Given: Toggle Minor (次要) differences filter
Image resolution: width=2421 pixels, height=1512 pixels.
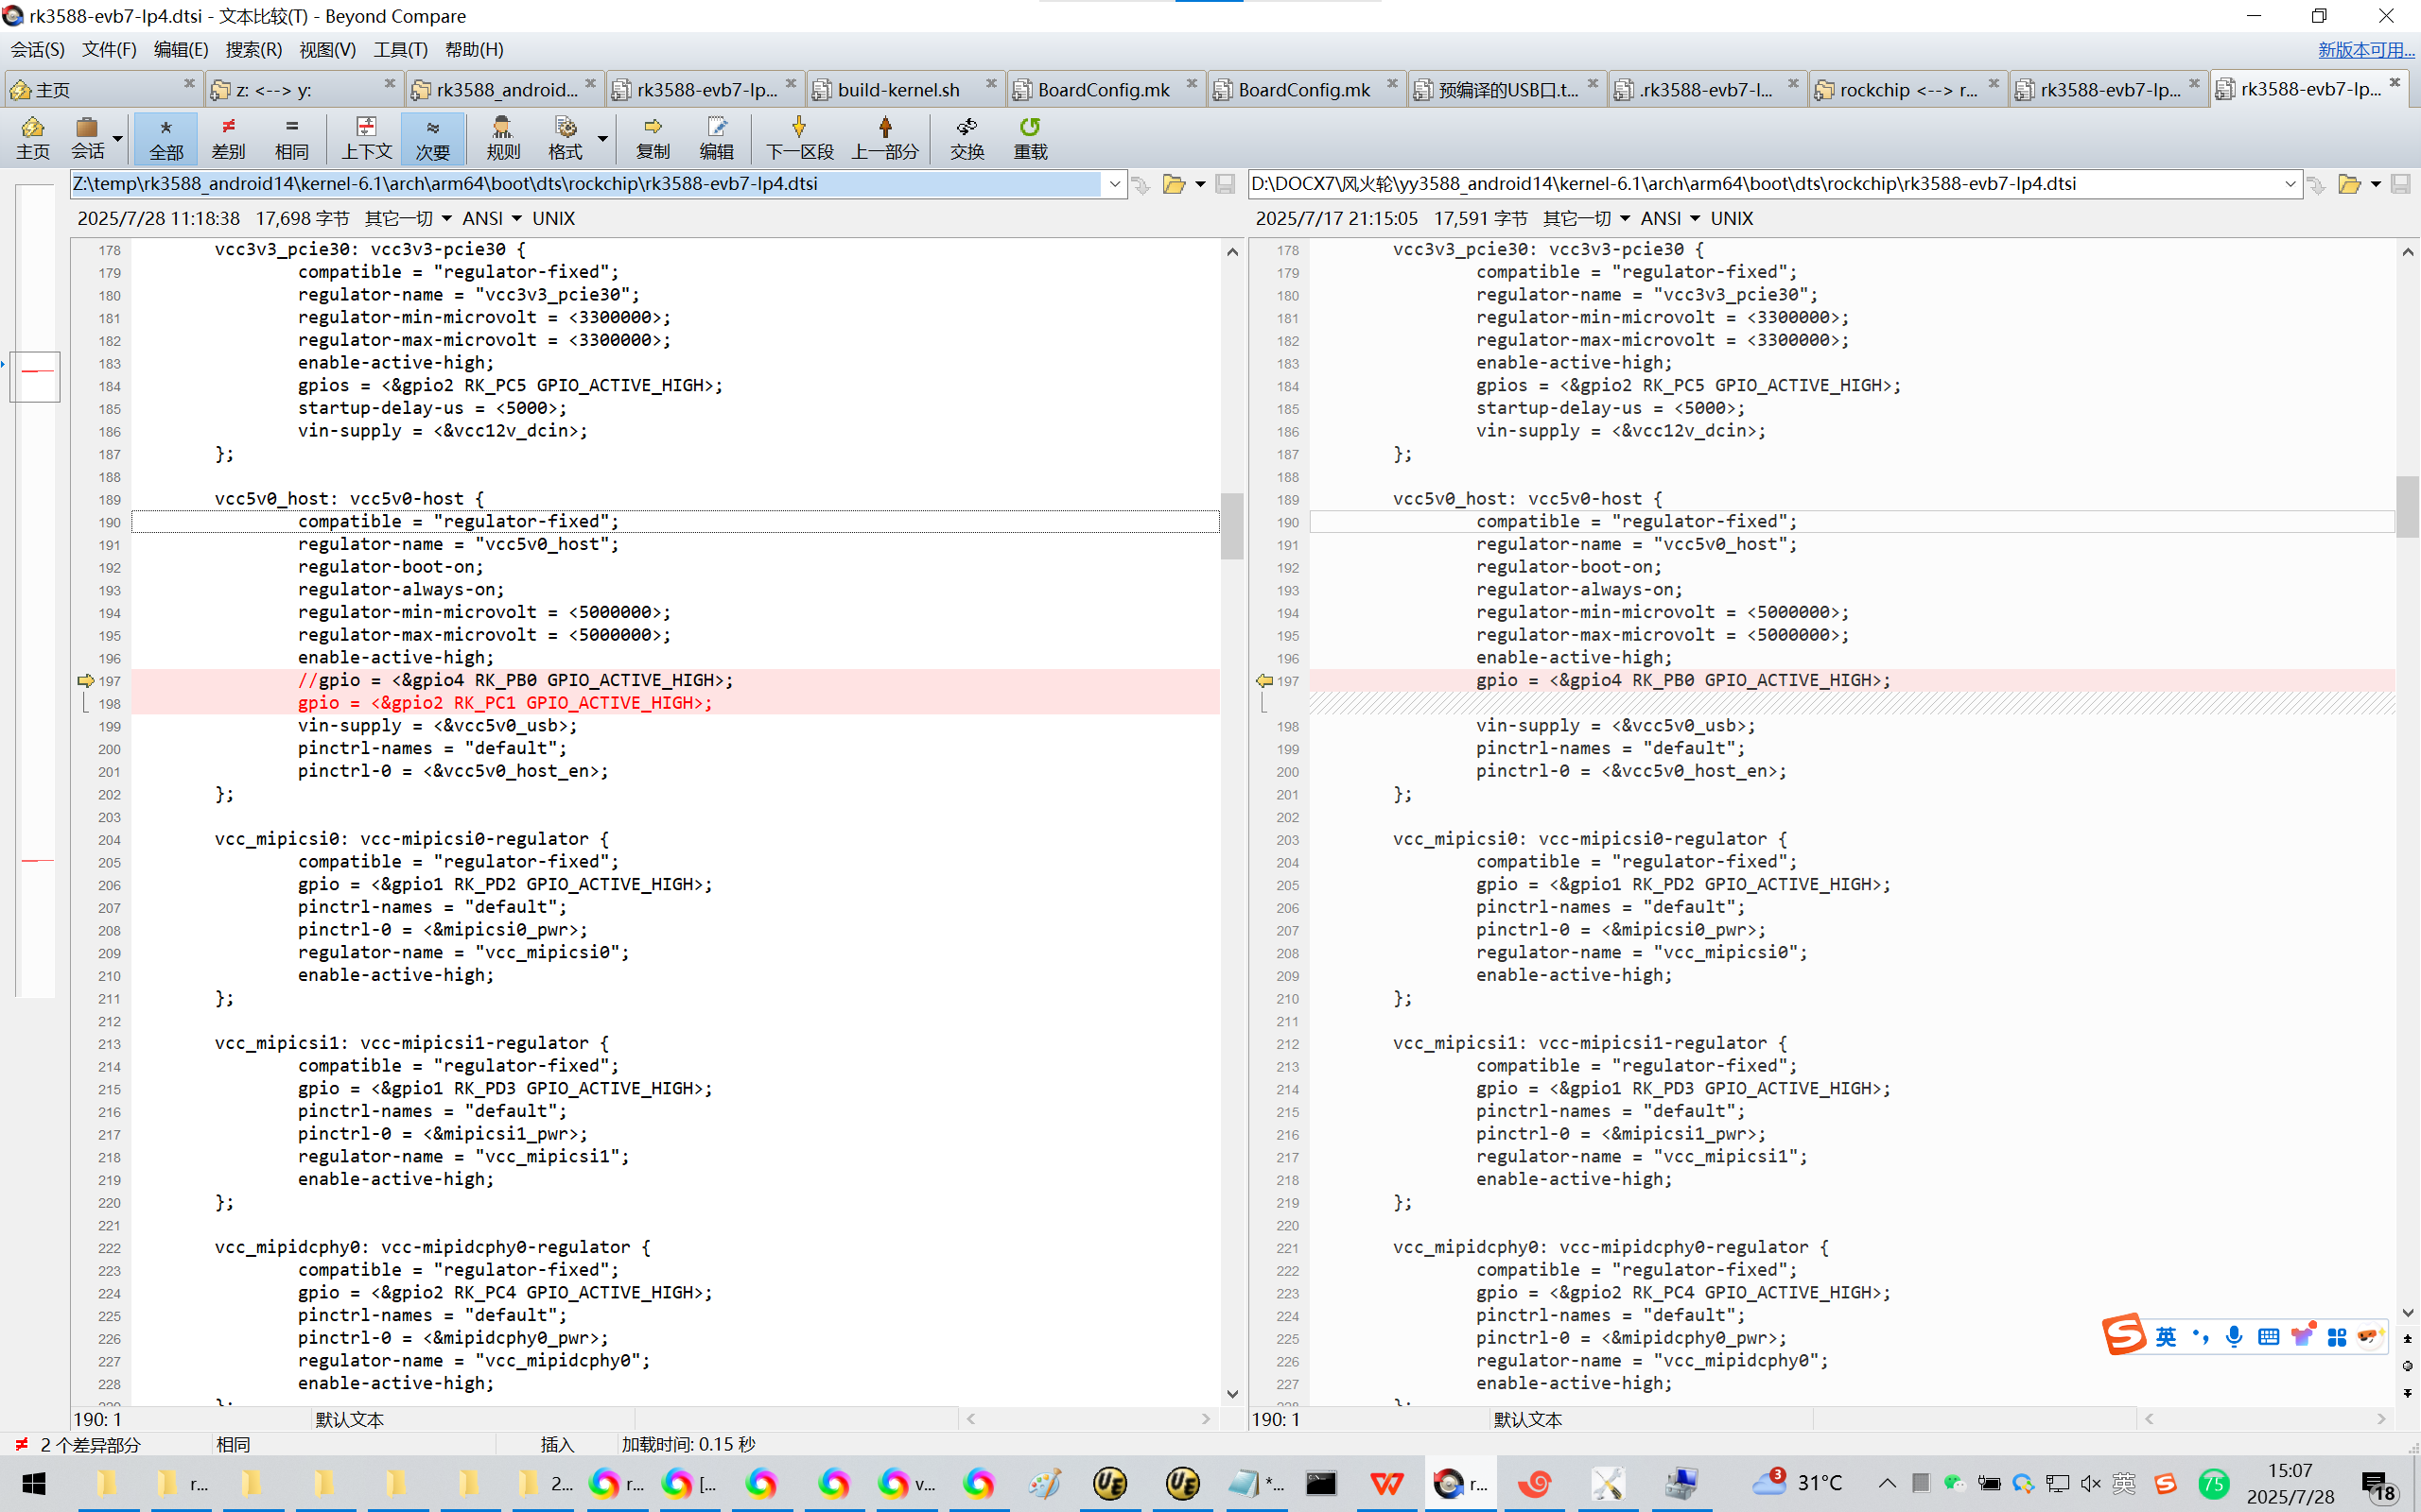Looking at the screenshot, I should point(432,137).
